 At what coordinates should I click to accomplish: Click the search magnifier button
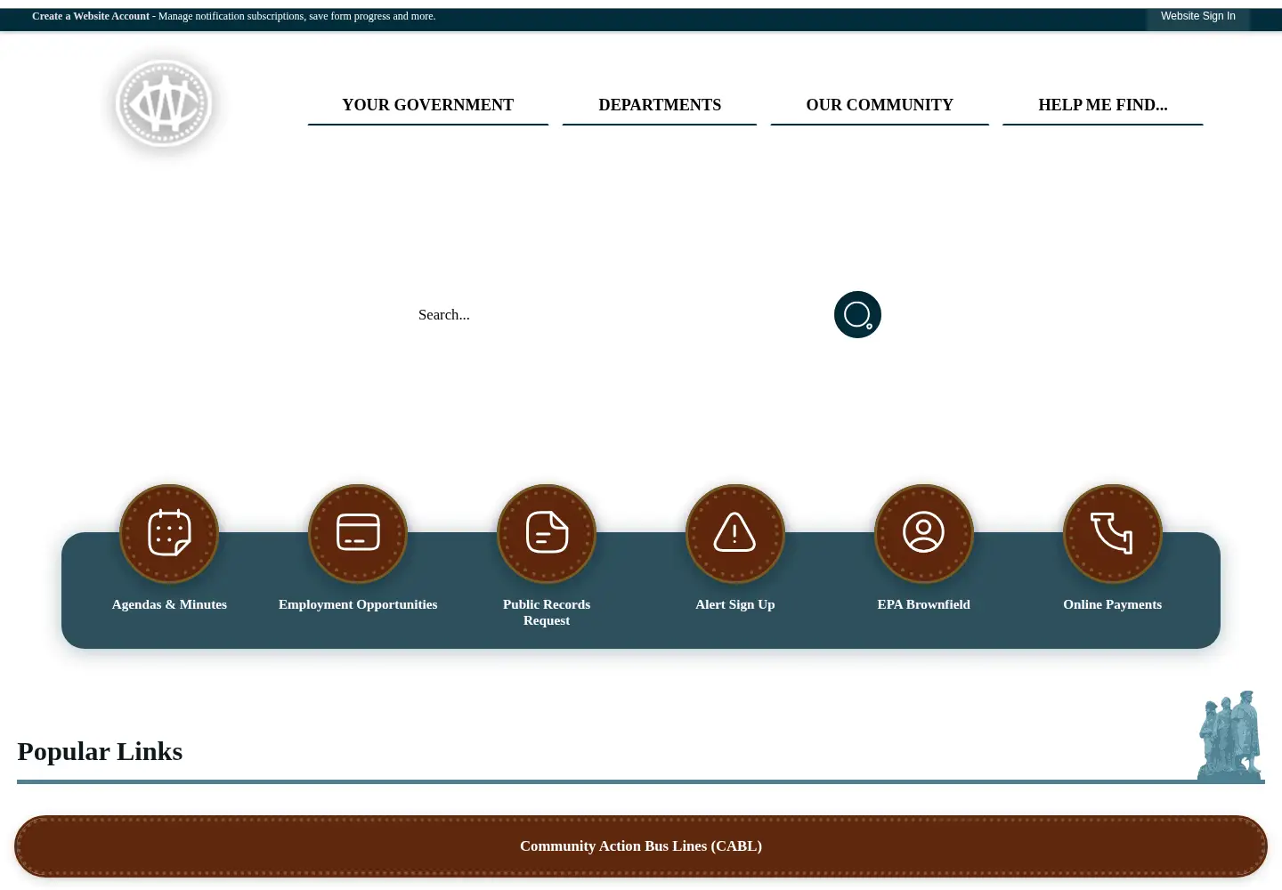click(857, 315)
